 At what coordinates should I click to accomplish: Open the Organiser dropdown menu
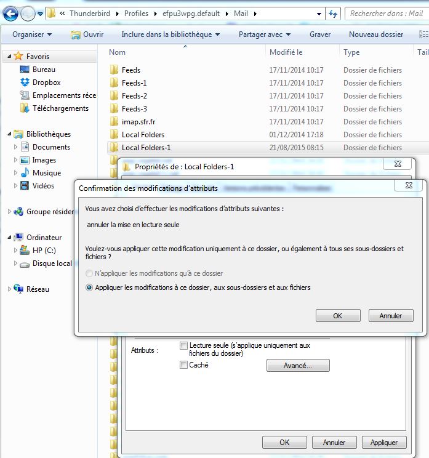coord(32,35)
